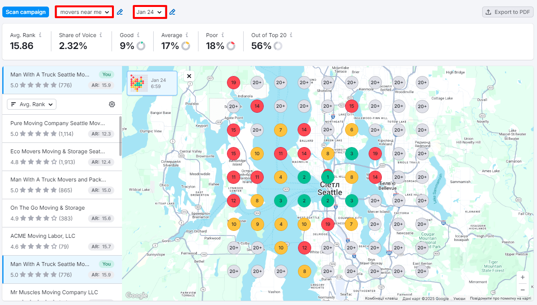This screenshot has width=537, height=305.
Task: Click the yellow rank 9 map pin
Action: [x=257, y=224]
